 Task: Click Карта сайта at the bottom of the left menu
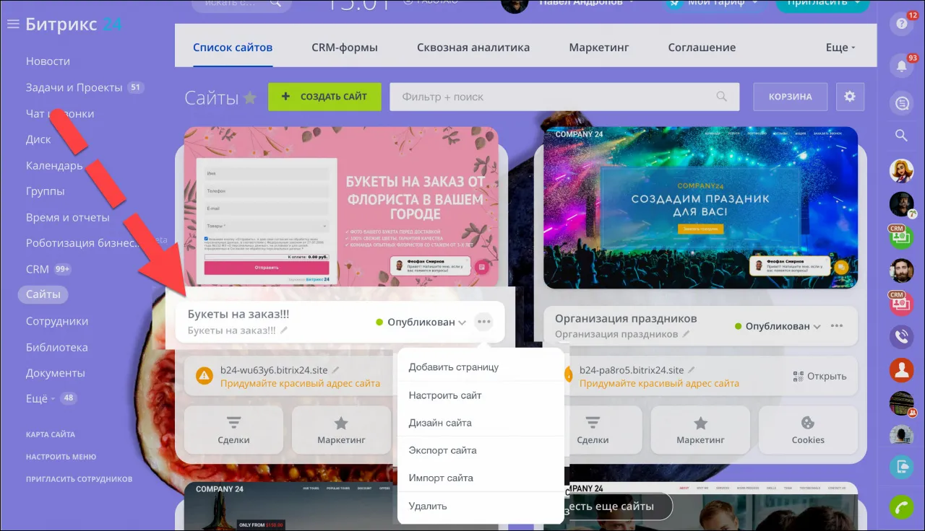point(51,434)
